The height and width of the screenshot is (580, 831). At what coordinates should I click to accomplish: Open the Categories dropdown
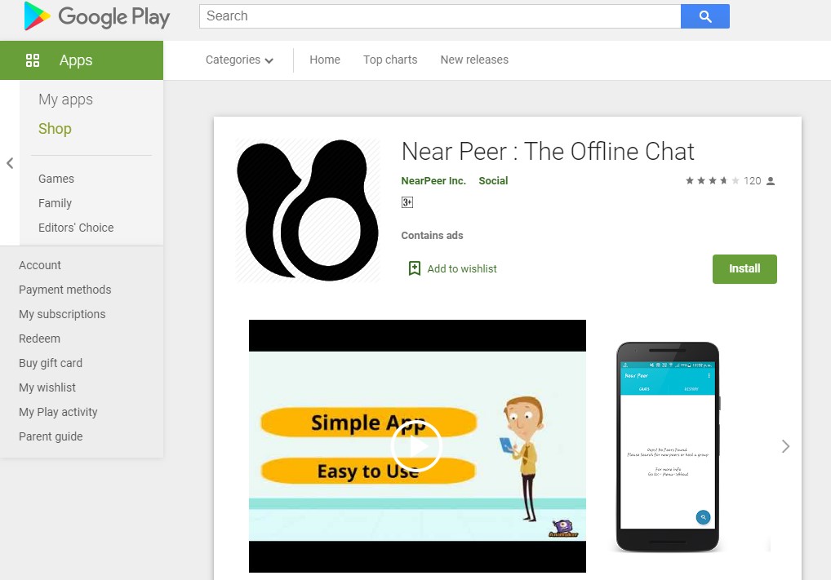click(239, 60)
